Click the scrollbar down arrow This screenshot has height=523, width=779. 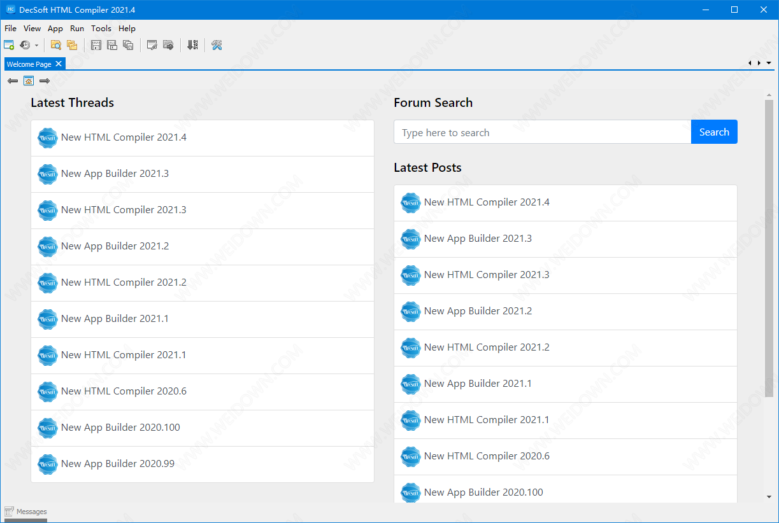coord(769,496)
